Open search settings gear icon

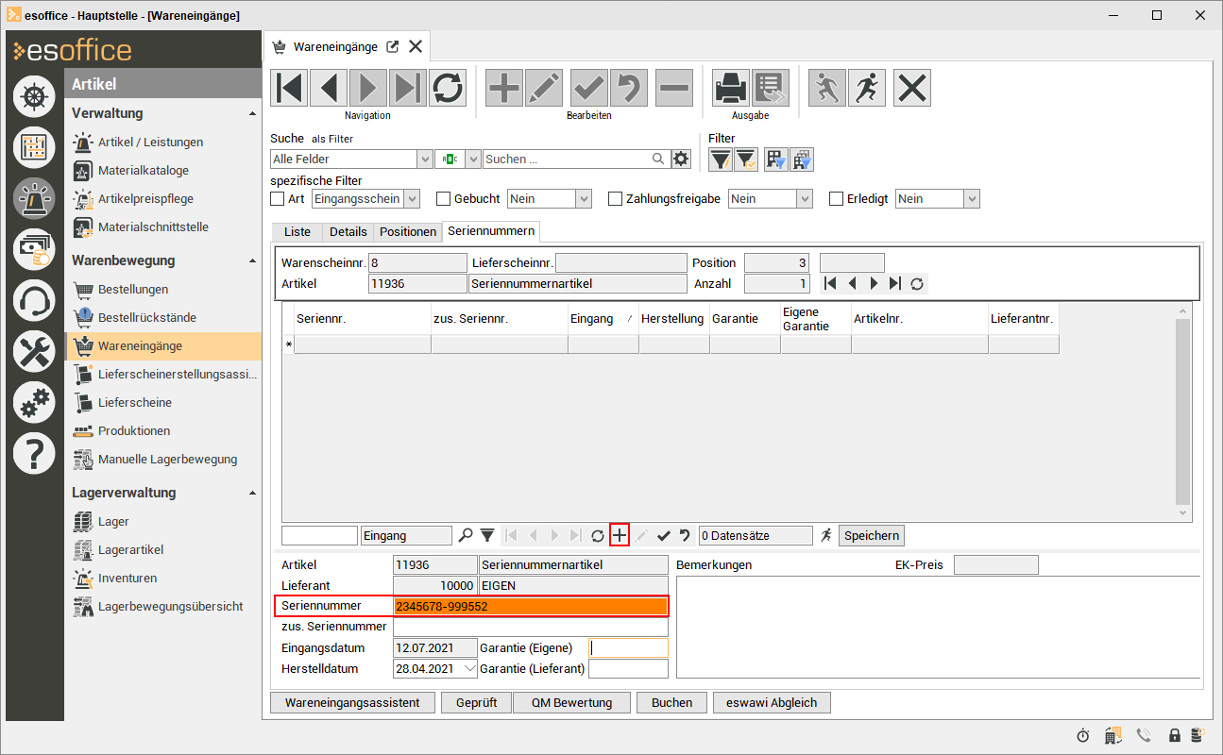[682, 159]
